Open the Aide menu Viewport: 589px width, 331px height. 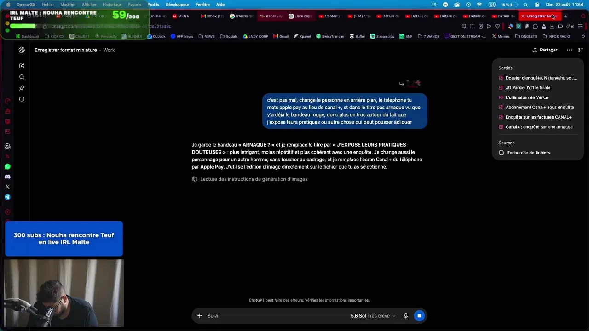220,5
